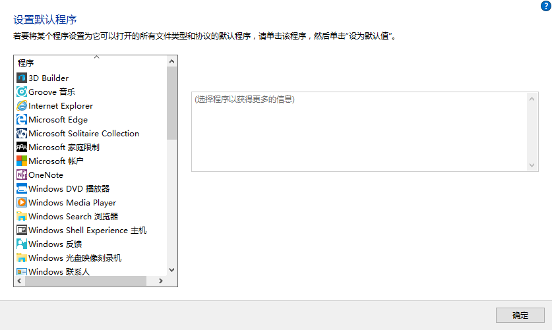Screen dimensions: 552x330
Task: Click the horizontal scrollbar right arrow
Action: point(160,281)
